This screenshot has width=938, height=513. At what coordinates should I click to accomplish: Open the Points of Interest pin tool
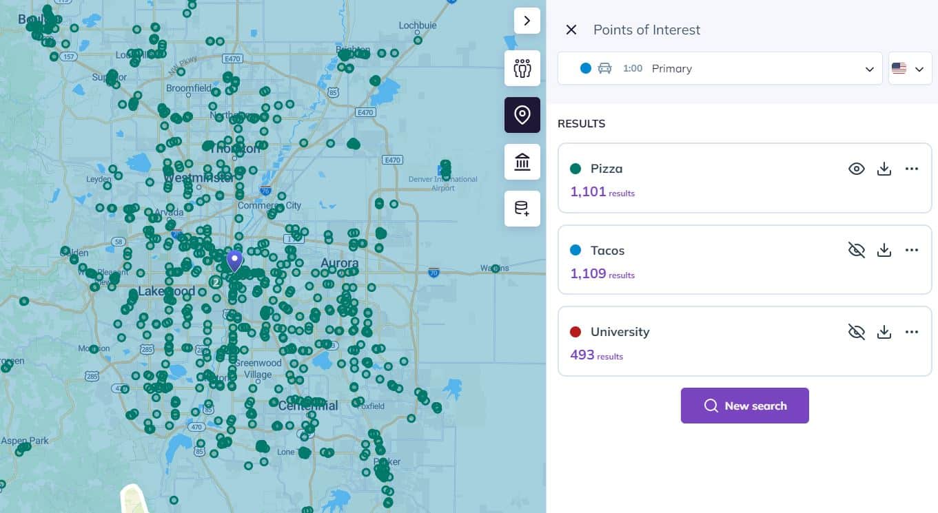click(522, 114)
